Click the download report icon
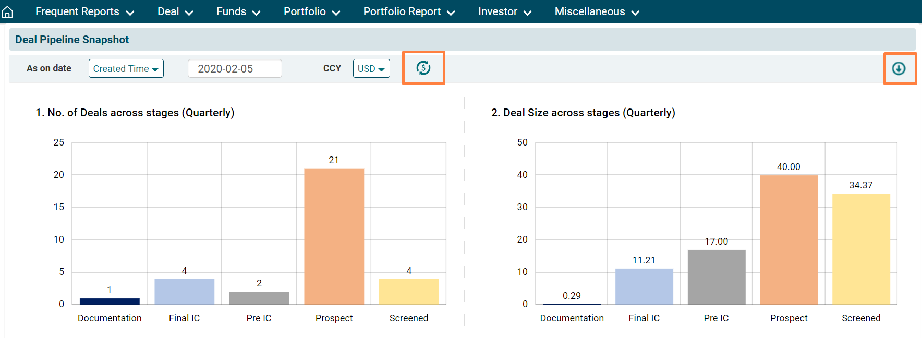The width and height of the screenshot is (922, 338). [x=899, y=68]
